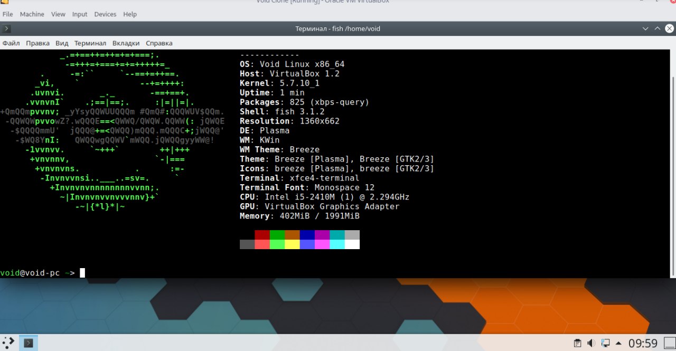Click the volume speaker tray icon
Image resolution: width=676 pixels, height=351 pixels.
pyautogui.click(x=591, y=343)
